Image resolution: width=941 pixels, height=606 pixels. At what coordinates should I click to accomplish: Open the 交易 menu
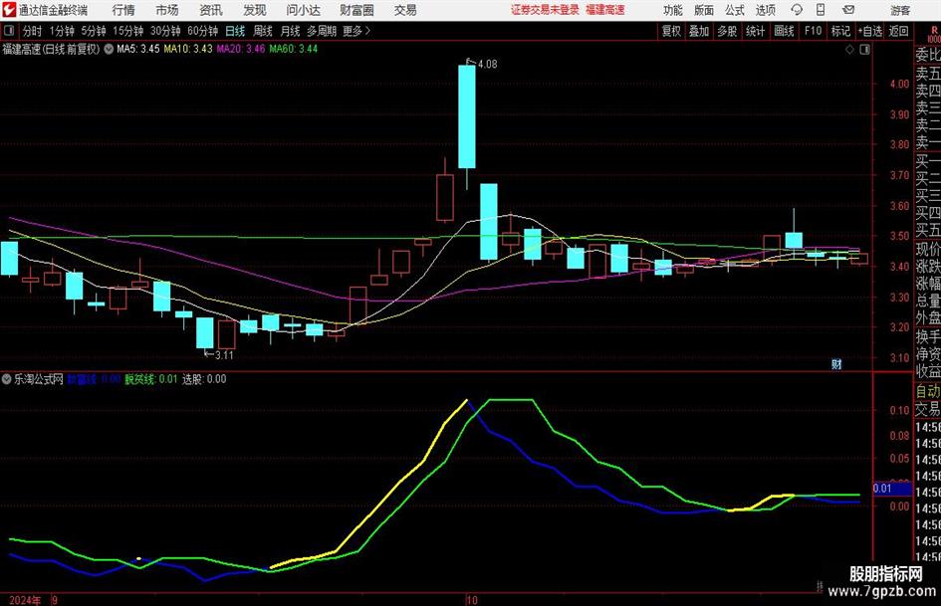(x=405, y=10)
